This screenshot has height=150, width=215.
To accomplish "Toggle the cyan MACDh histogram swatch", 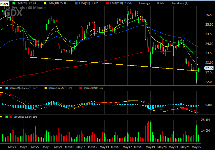I will point(7,88).
